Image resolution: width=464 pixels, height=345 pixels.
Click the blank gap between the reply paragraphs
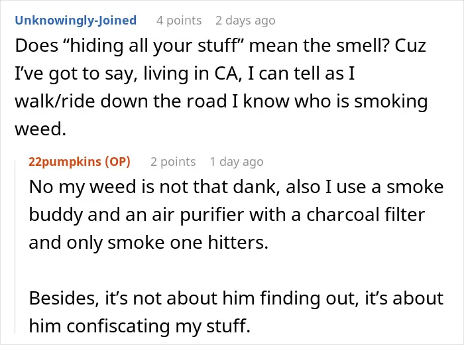click(x=236, y=270)
